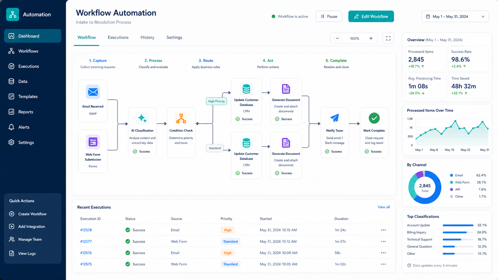Pause the active workflow
This screenshot has width=498, height=280.
tap(329, 16)
